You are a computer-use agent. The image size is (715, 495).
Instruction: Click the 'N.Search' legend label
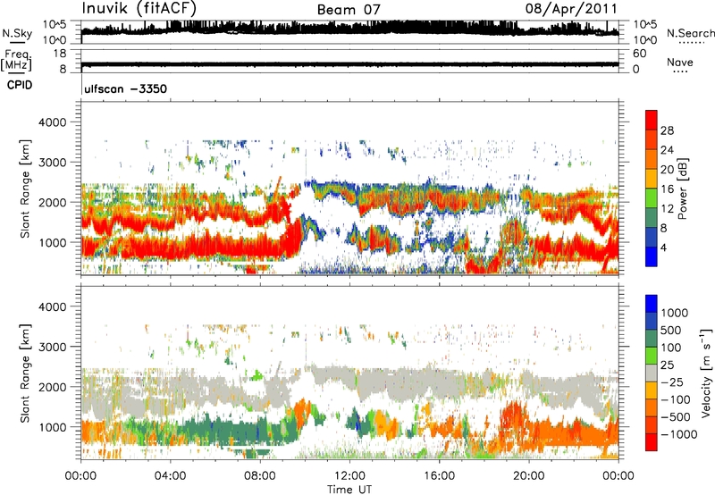click(690, 33)
